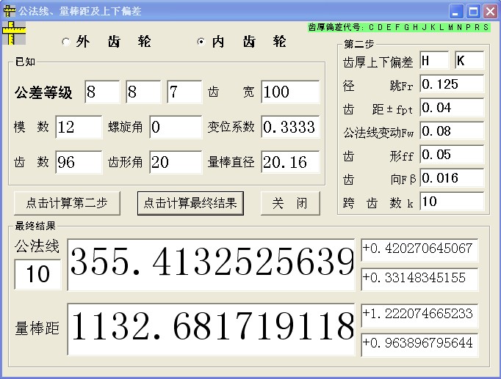The image size is (501, 379).
Task: Click the first 公差等级 field
Action: click(102, 92)
